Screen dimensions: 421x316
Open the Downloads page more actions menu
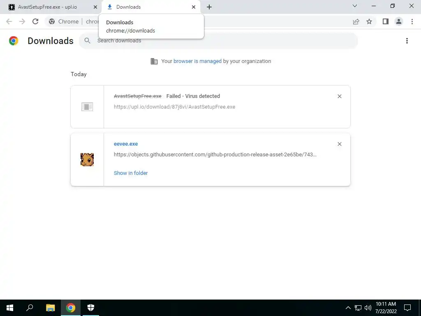click(x=407, y=41)
